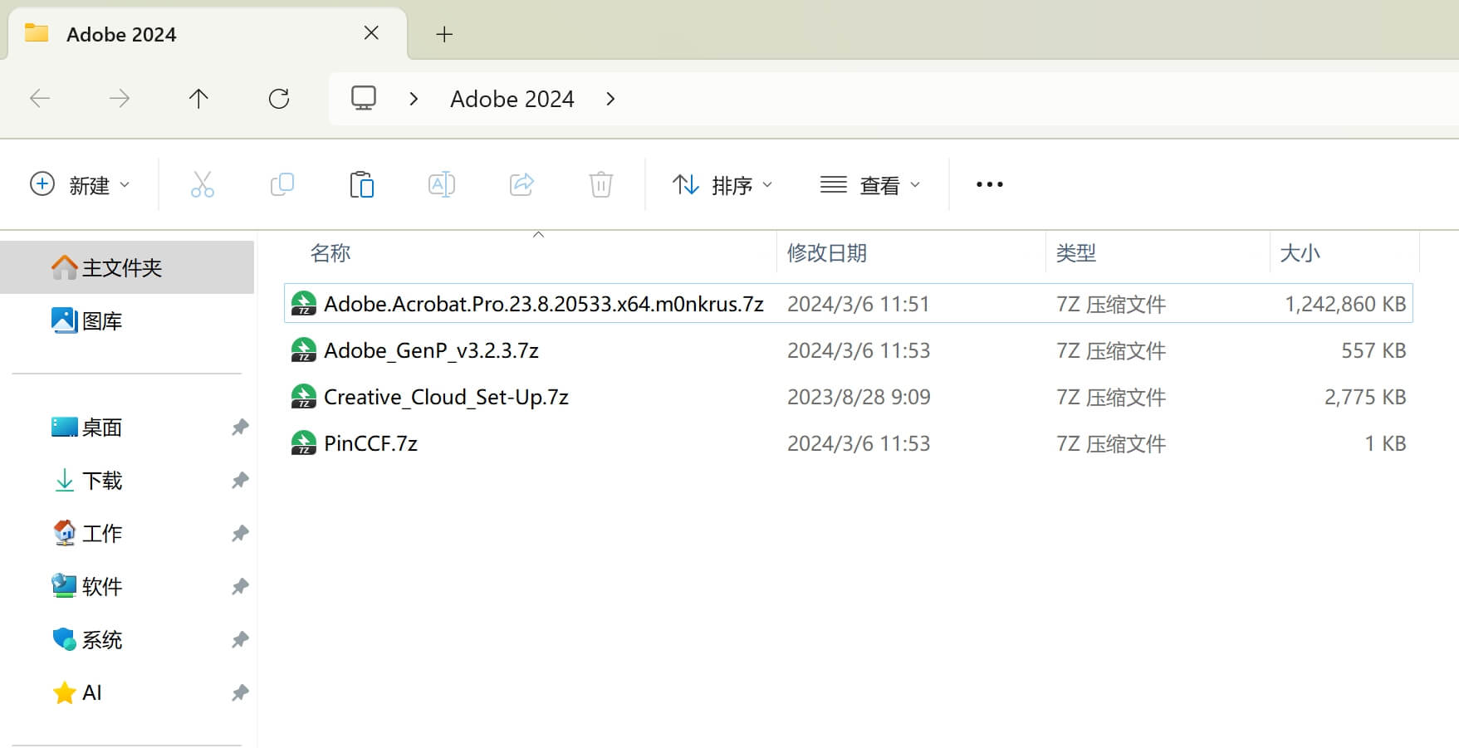This screenshot has width=1459, height=748.
Task: Click the Cut scissors icon
Action: click(x=203, y=184)
